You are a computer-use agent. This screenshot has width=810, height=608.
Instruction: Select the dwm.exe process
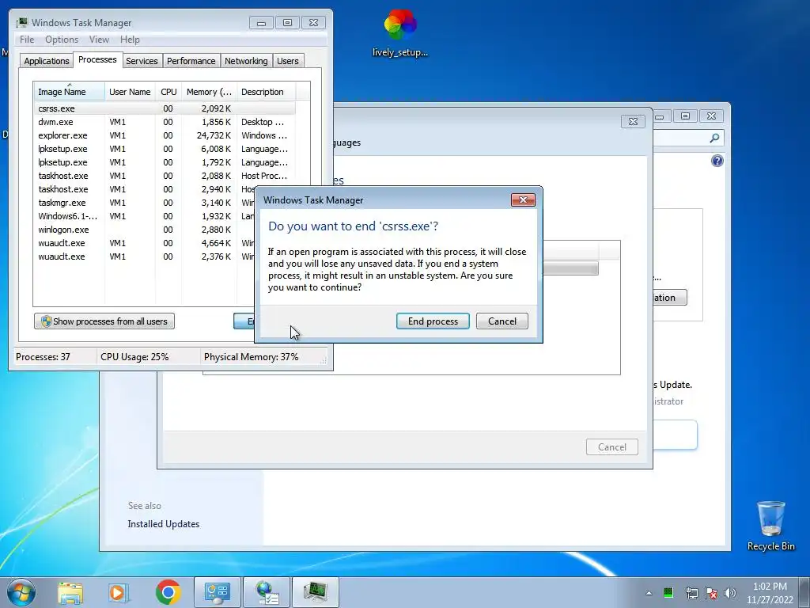pyautogui.click(x=165, y=122)
